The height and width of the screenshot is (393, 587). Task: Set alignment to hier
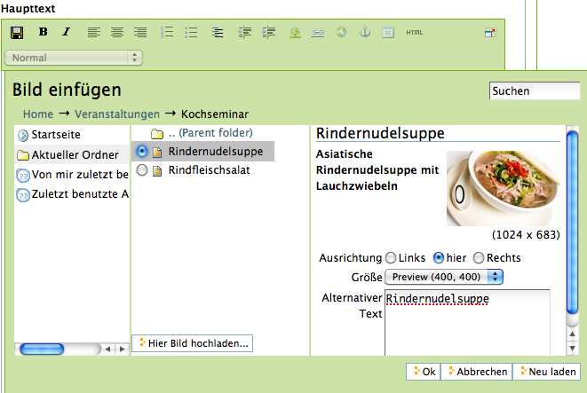[x=438, y=258]
